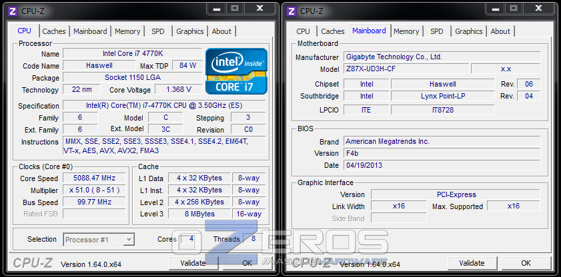The height and width of the screenshot is (277, 561).
Task: Click the Threads value '8'
Action: [253, 238]
